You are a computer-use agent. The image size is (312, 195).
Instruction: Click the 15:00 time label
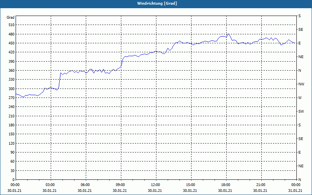pos(191,185)
